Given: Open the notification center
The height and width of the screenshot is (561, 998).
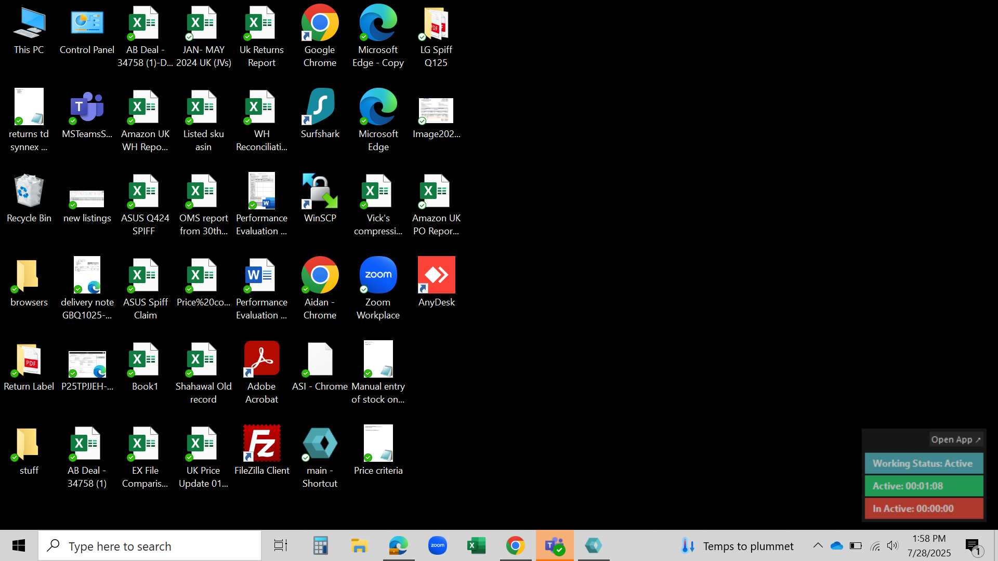Looking at the screenshot, I should point(973,546).
